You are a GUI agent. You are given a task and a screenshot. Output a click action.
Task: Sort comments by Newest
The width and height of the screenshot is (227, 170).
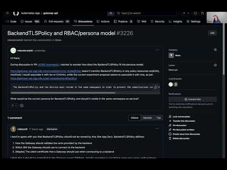(x=148, y=118)
